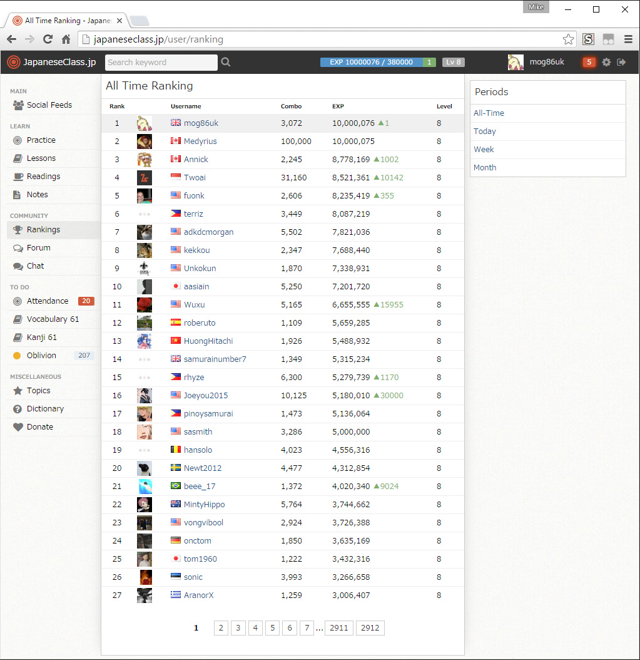Click the logout icon in header

click(621, 62)
